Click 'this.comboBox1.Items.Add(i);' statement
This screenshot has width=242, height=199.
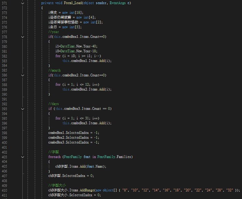coord(87,61)
